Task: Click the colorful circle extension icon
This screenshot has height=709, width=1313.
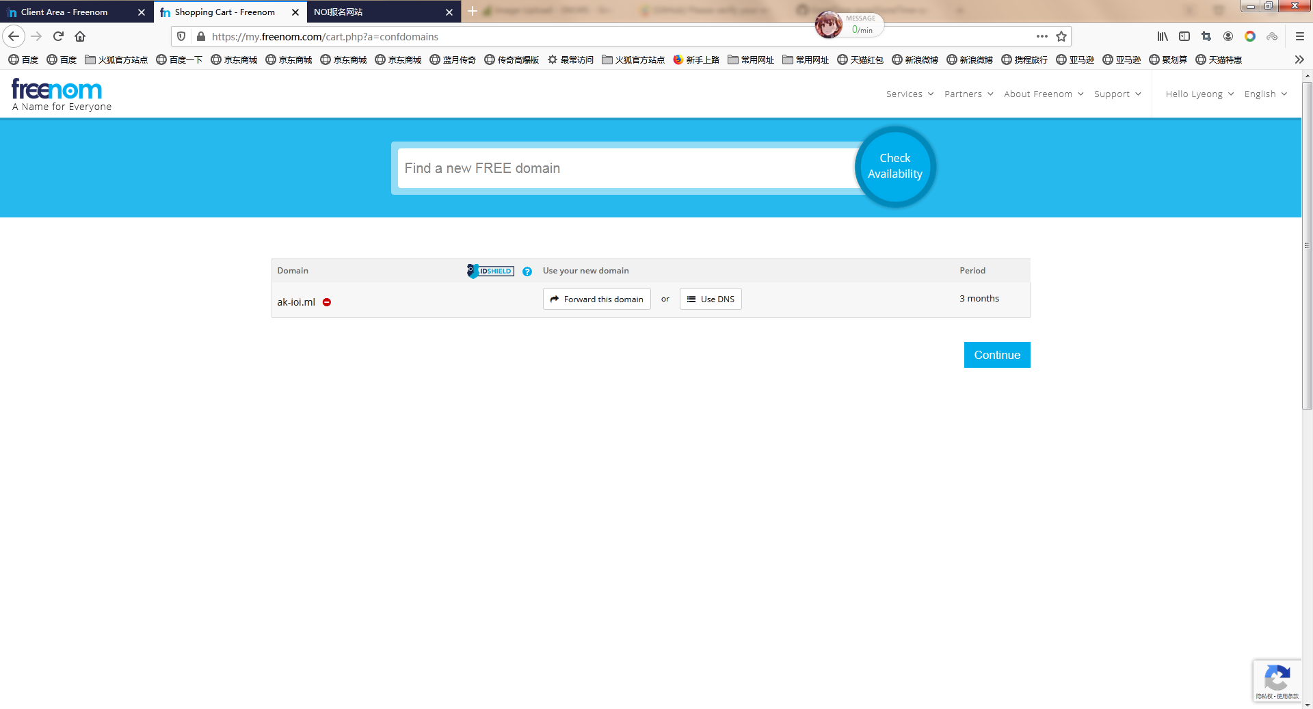Action: (x=1250, y=36)
